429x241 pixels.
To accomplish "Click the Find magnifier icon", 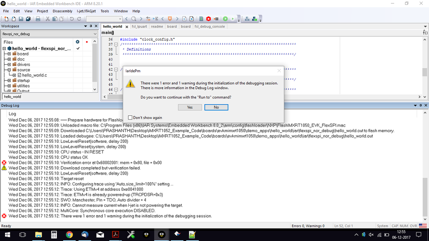I will [x=134, y=19].
